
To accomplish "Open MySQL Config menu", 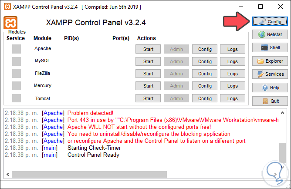I will (205, 61).
